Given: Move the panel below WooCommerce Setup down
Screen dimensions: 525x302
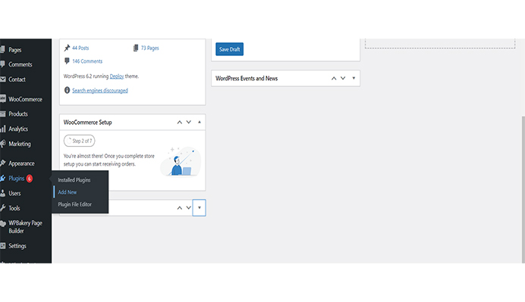Looking at the screenshot, I should (188, 208).
